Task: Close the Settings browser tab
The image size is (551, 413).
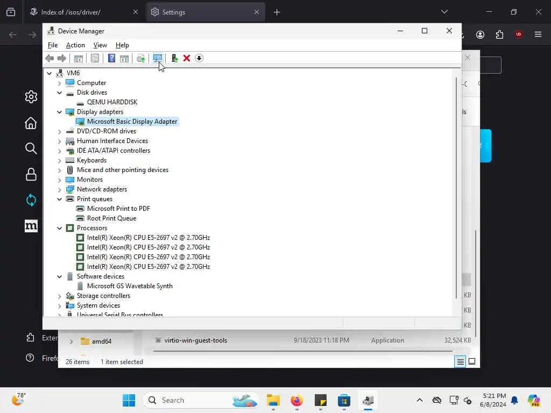Action: coord(257,12)
